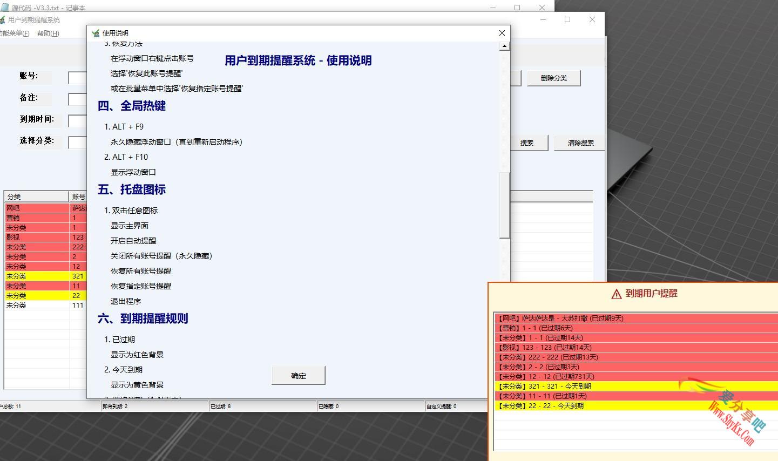Click the 到期时间 input field
The height and width of the screenshot is (461, 778).
(x=77, y=121)
